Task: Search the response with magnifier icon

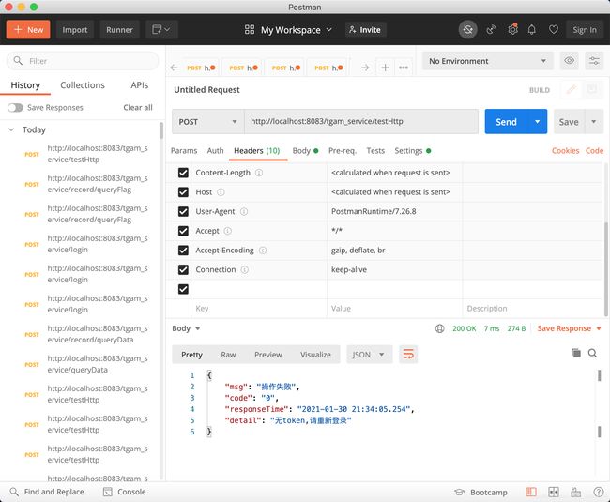Action: pyautogui.click(x=592, y=353)
